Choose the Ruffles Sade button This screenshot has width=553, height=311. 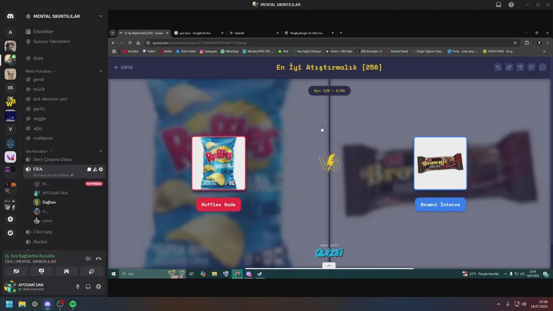(219, 205)
